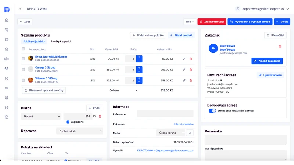Open the shopping cart sidebar icon
Viewport: 294px width, 165px height.
[x=7, y=30]
